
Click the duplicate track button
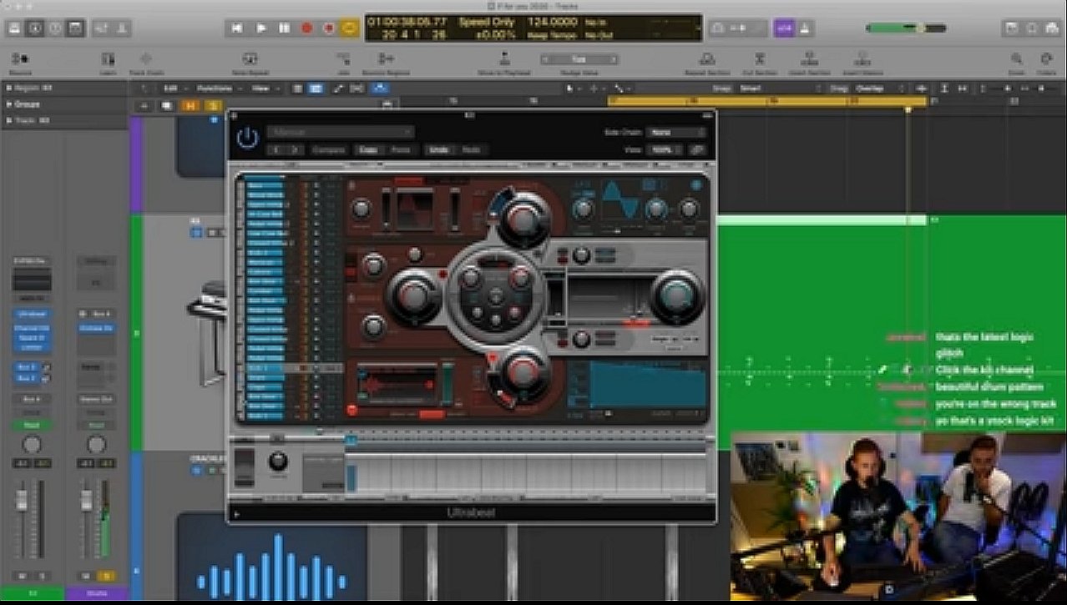click(x=167, y=106)
